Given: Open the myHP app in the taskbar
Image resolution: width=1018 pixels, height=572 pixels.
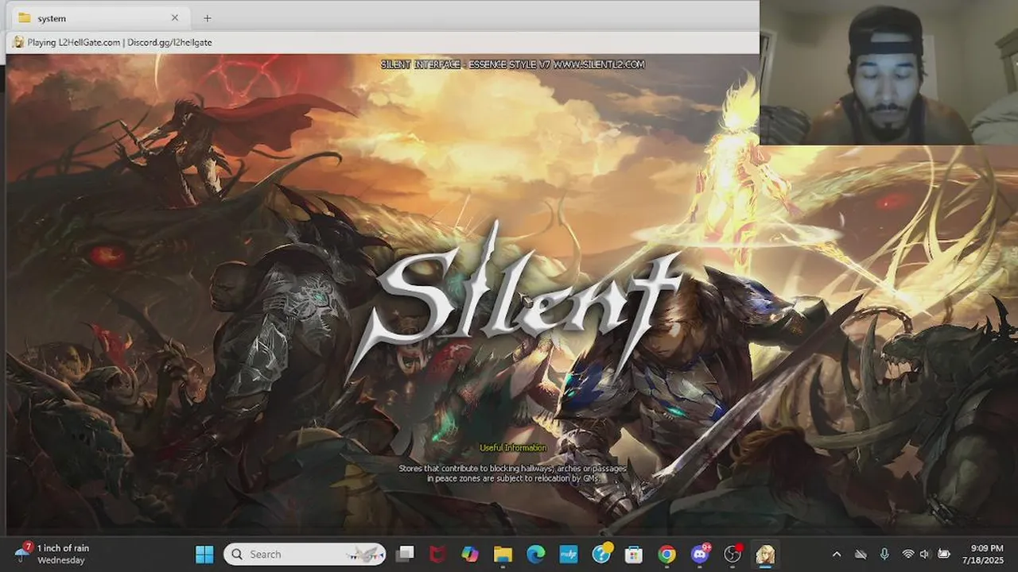Looking at the screenshot, I should click(x=569, y=554).
